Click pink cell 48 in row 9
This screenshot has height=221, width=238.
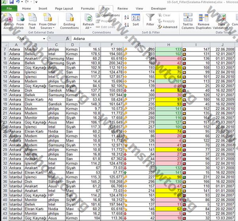coord(169,59)
